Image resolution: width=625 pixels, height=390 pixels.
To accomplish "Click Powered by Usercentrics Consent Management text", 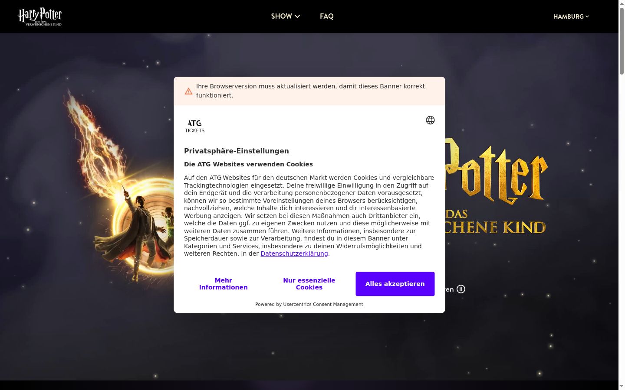I will [309, 304].
